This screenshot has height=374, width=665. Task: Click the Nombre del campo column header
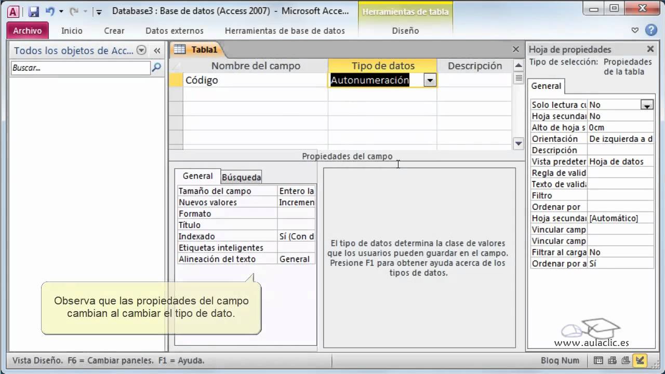(x=256, y=65)
